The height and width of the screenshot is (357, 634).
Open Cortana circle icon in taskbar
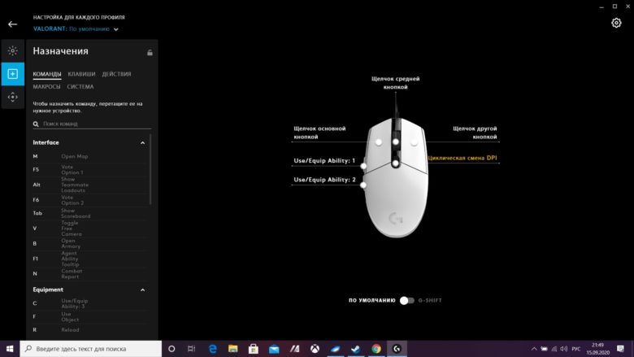(x=172, y=349)
